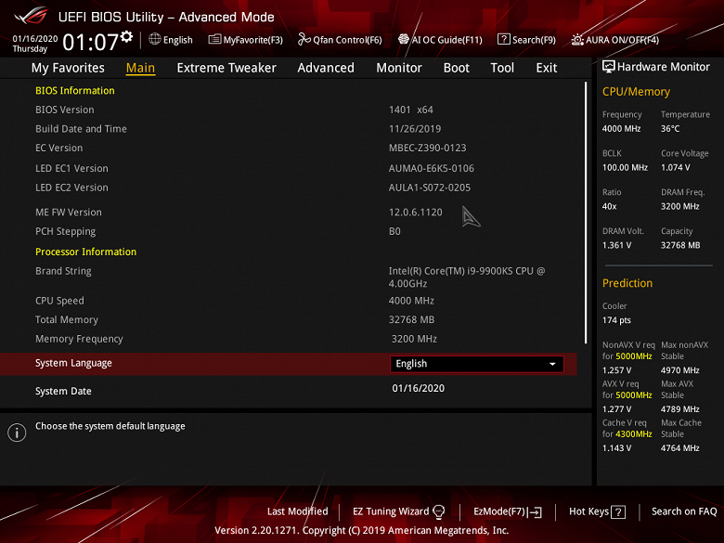Image resolution: width=724 pixels, height=543 pixels.
Task: Click the BIOS Version value 1401 x64
Action: (411, 110)
